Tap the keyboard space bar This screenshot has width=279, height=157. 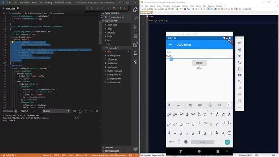coord(202,142)
